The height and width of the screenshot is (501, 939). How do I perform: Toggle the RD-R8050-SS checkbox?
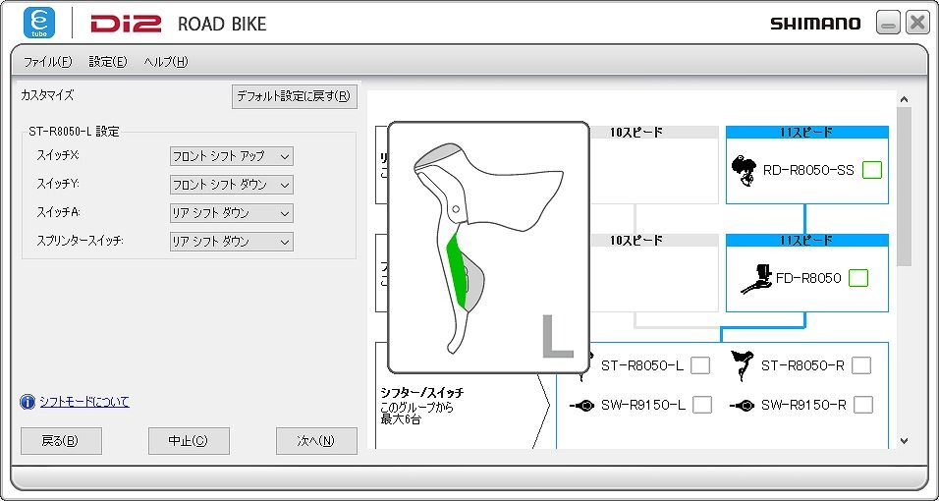click(872, 170)
